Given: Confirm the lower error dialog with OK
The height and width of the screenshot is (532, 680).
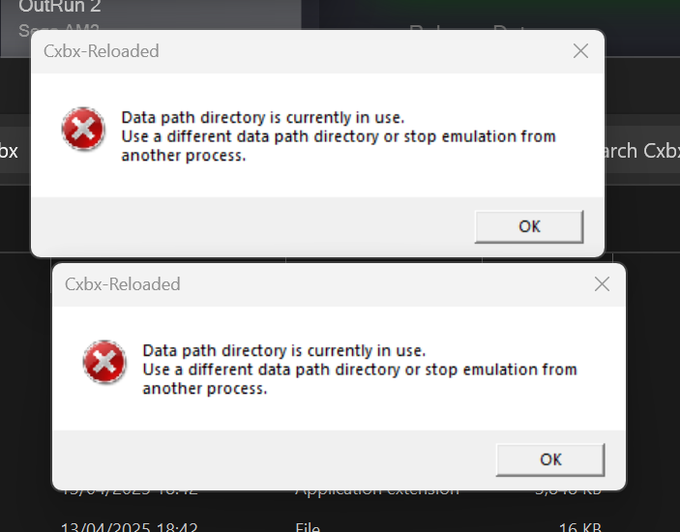Looking at the screenshot, I should click(x=549, y=460).
